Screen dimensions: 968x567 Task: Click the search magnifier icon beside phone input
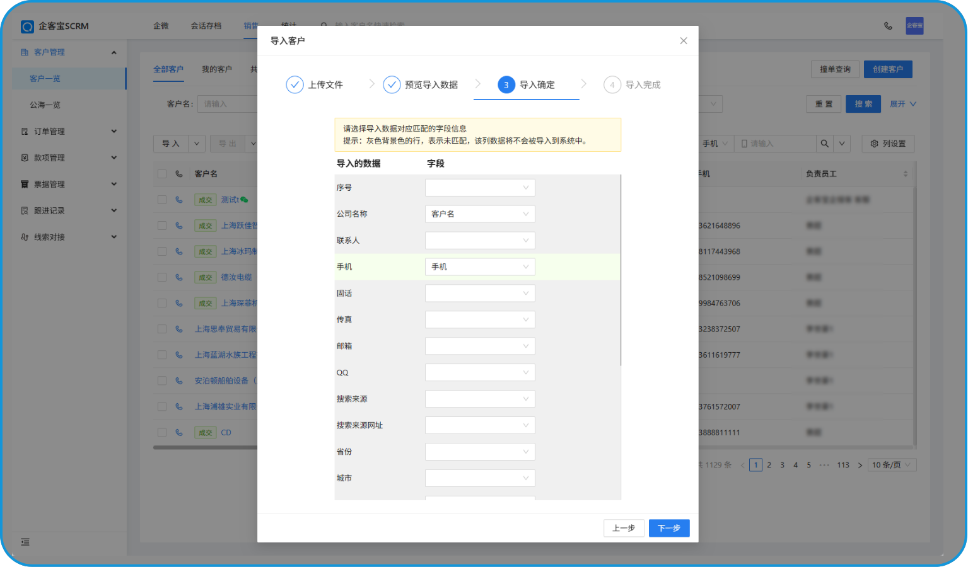[824, 144]
